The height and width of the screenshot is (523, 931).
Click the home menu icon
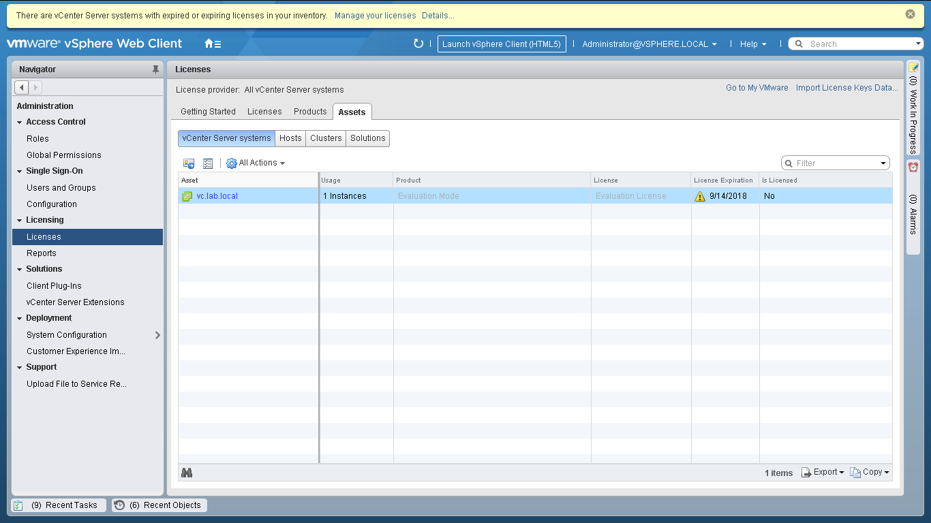point(212,44)
